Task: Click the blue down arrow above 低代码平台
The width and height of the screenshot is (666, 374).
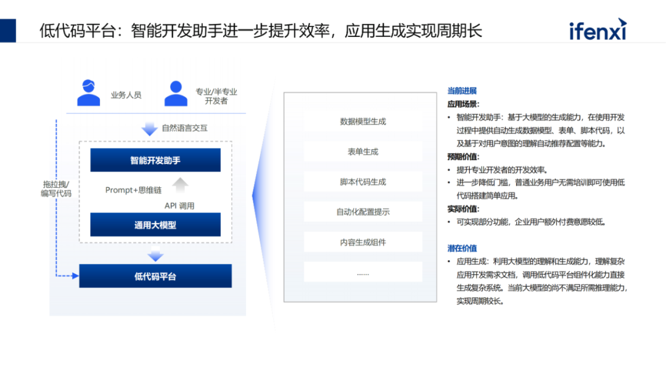Action: click(155, 254)
